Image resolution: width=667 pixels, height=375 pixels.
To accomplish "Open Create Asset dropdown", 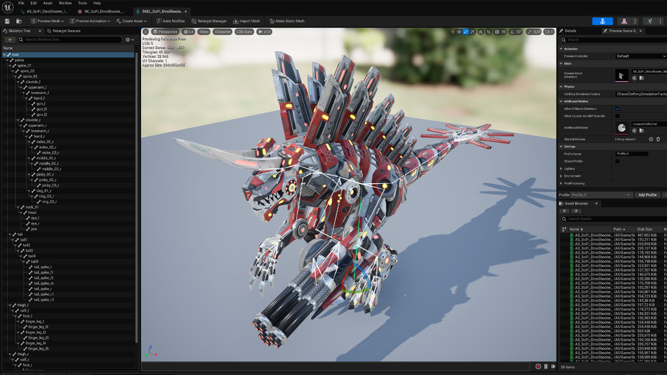I will click(x=131, y=21).
